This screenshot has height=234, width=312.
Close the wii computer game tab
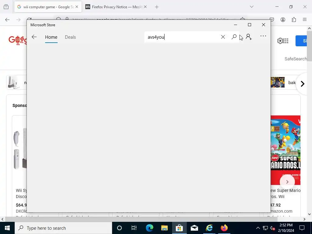77,7
